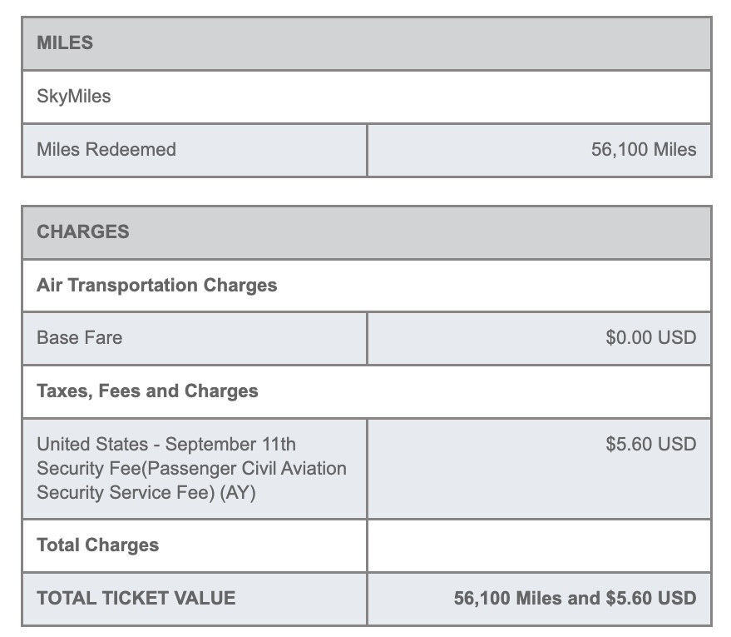
Task: Select the SkyMiles row text
Action: 74,97
